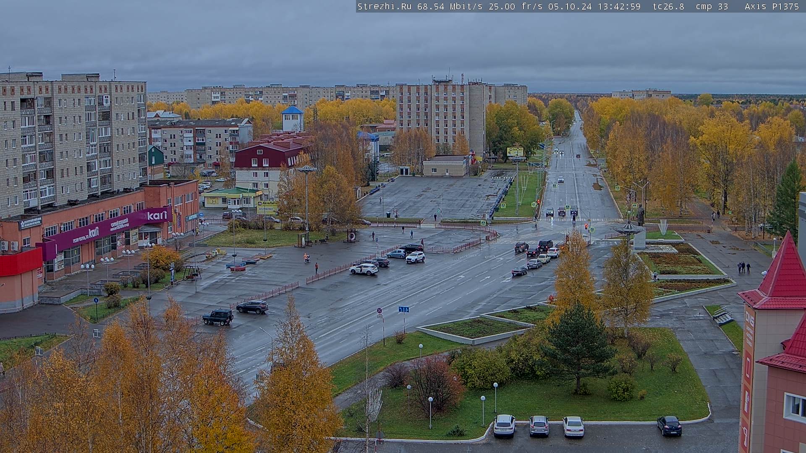Click the Strezhi.Ru overlay text

pos(384,6)
